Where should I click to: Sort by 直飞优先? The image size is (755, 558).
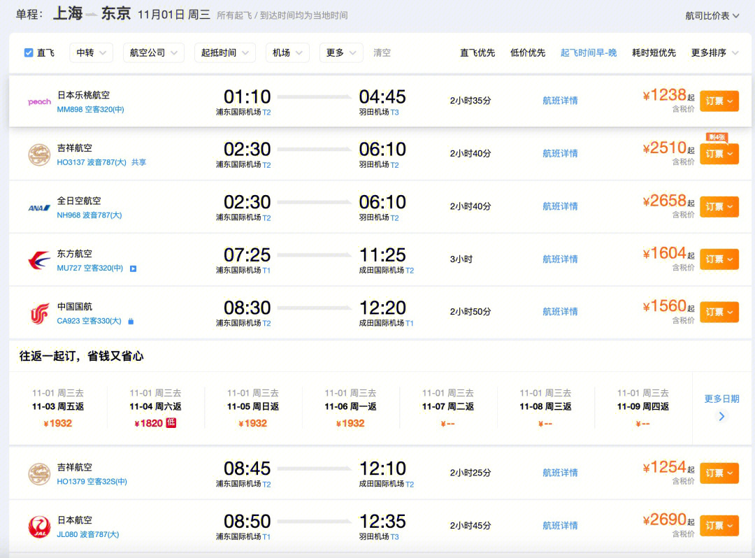477,52
